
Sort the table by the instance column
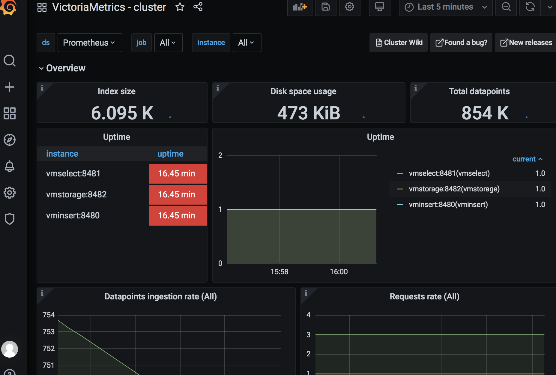point(62,154)
